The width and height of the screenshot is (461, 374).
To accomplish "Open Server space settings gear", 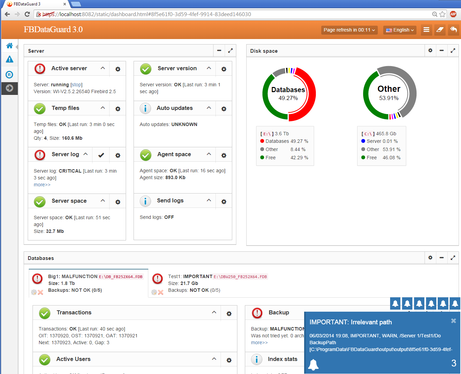I will tap(118, 202).
